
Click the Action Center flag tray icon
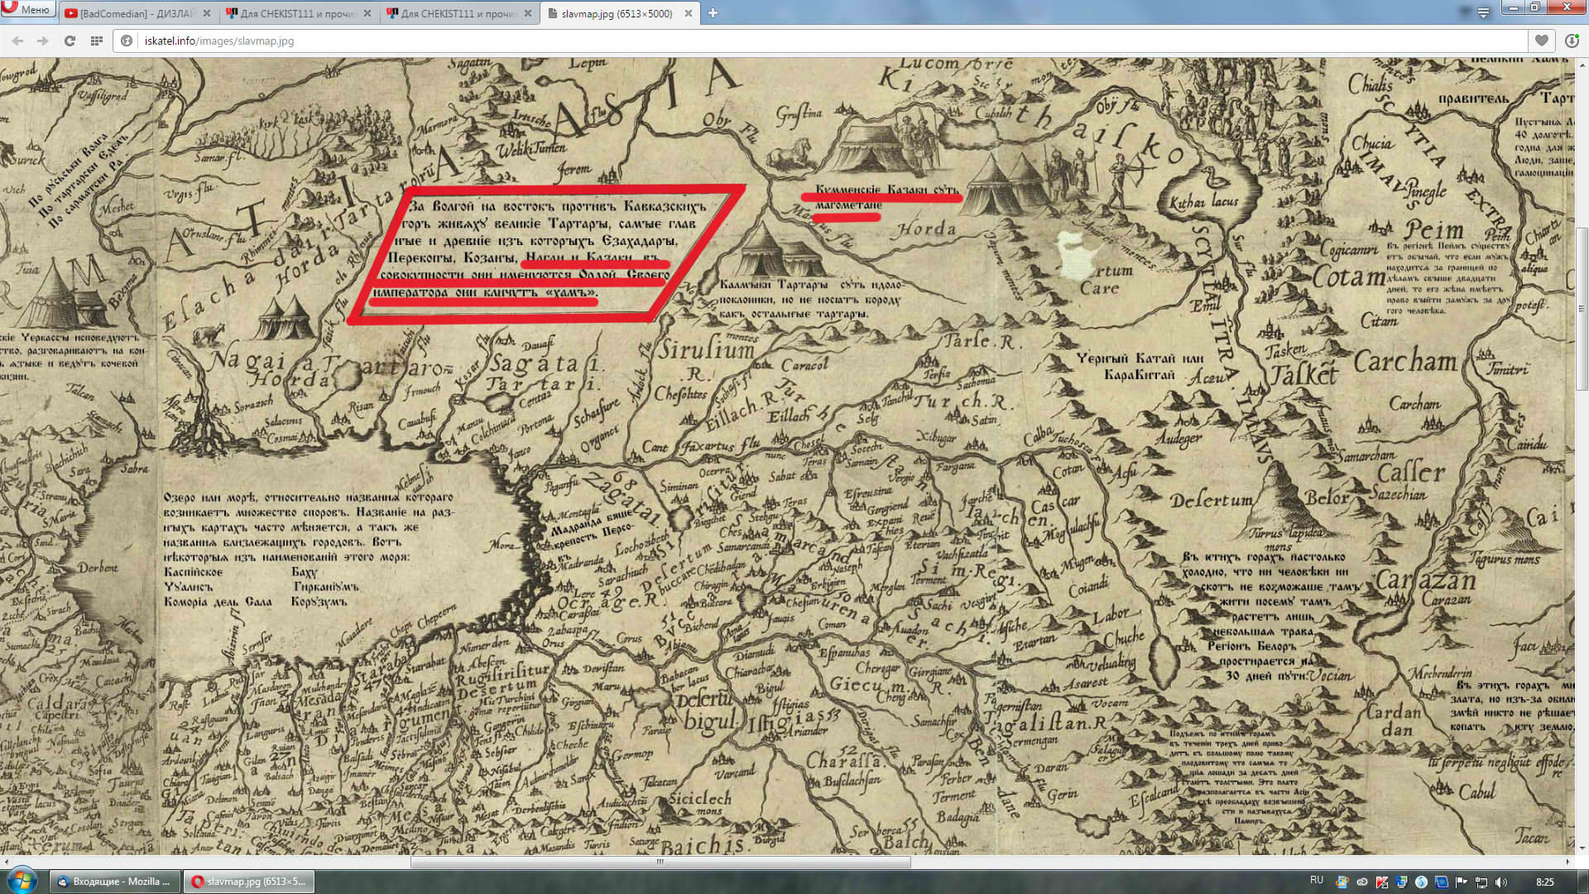pyautogui.click(x=1462, y=882)
